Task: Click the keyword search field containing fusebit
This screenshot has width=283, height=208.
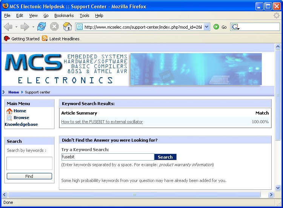Action: coord(108,157)
